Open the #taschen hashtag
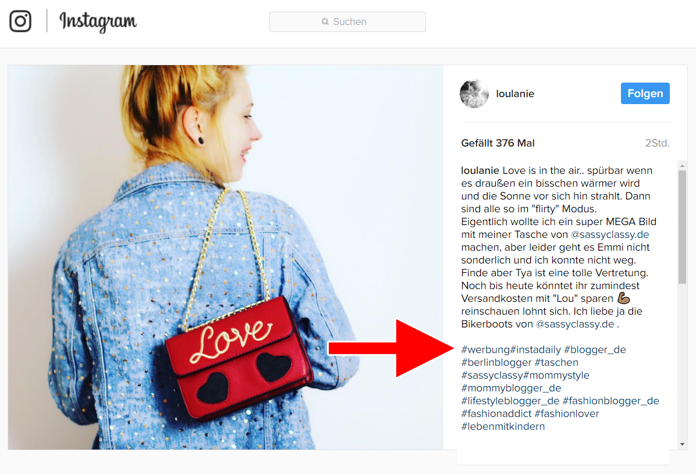The height and width of the screenshot is (474, 696). [556, 362]
